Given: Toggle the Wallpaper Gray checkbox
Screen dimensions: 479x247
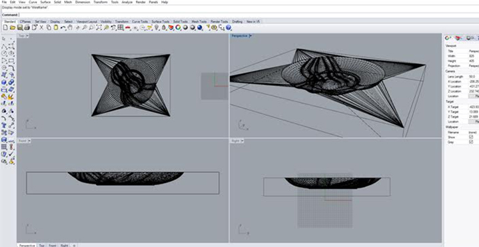Looking at the screenshot, I should click(471, 142).
